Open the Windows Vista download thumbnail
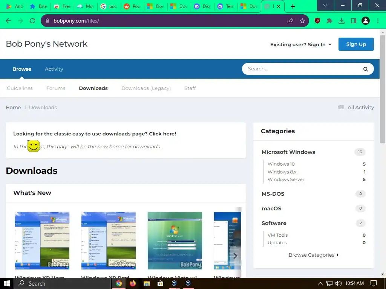Image resolution: width=386 pixels, height=289 pixels. (x=175, y=240)
